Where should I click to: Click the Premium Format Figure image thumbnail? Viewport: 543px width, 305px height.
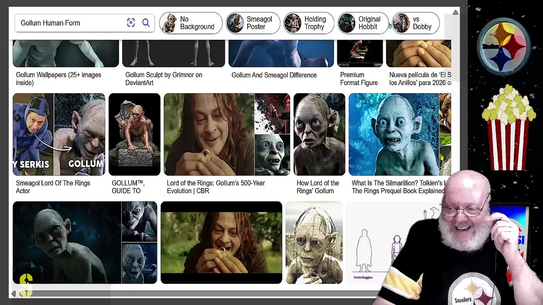click(360, 53)
